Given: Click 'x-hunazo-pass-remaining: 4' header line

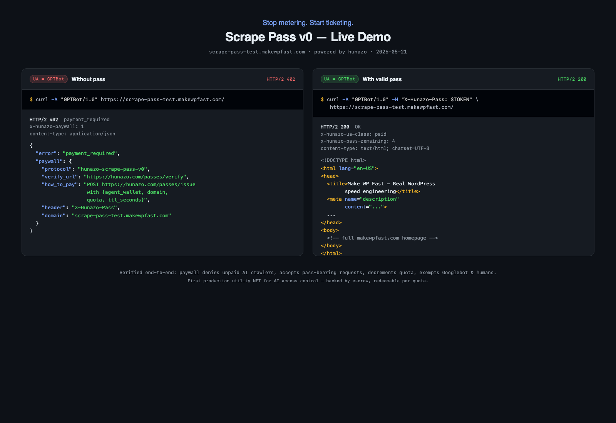Looking at the screenshot, I should (358, 141).
